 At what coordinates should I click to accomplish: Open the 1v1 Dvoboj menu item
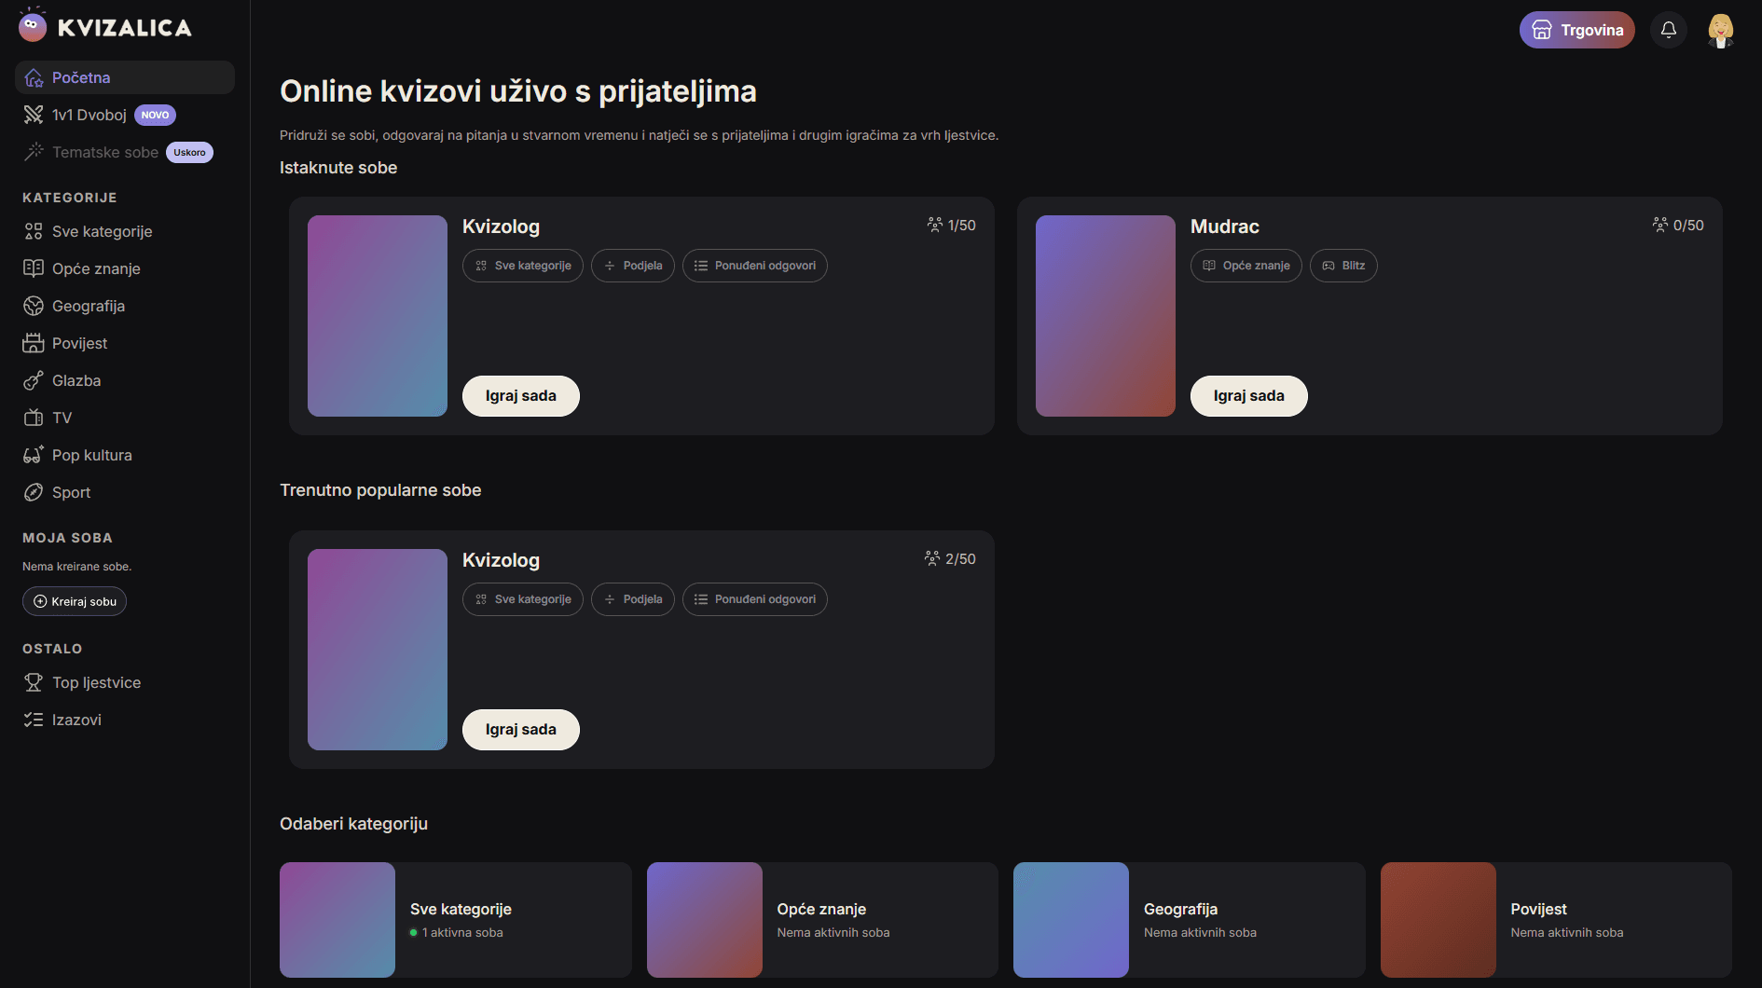[x=125, y=115]
